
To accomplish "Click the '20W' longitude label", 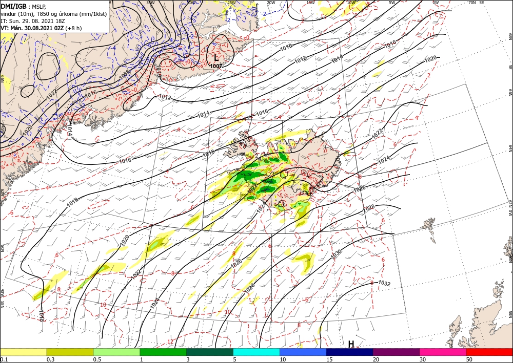I will pyautogui.click(x=271, y=3).
